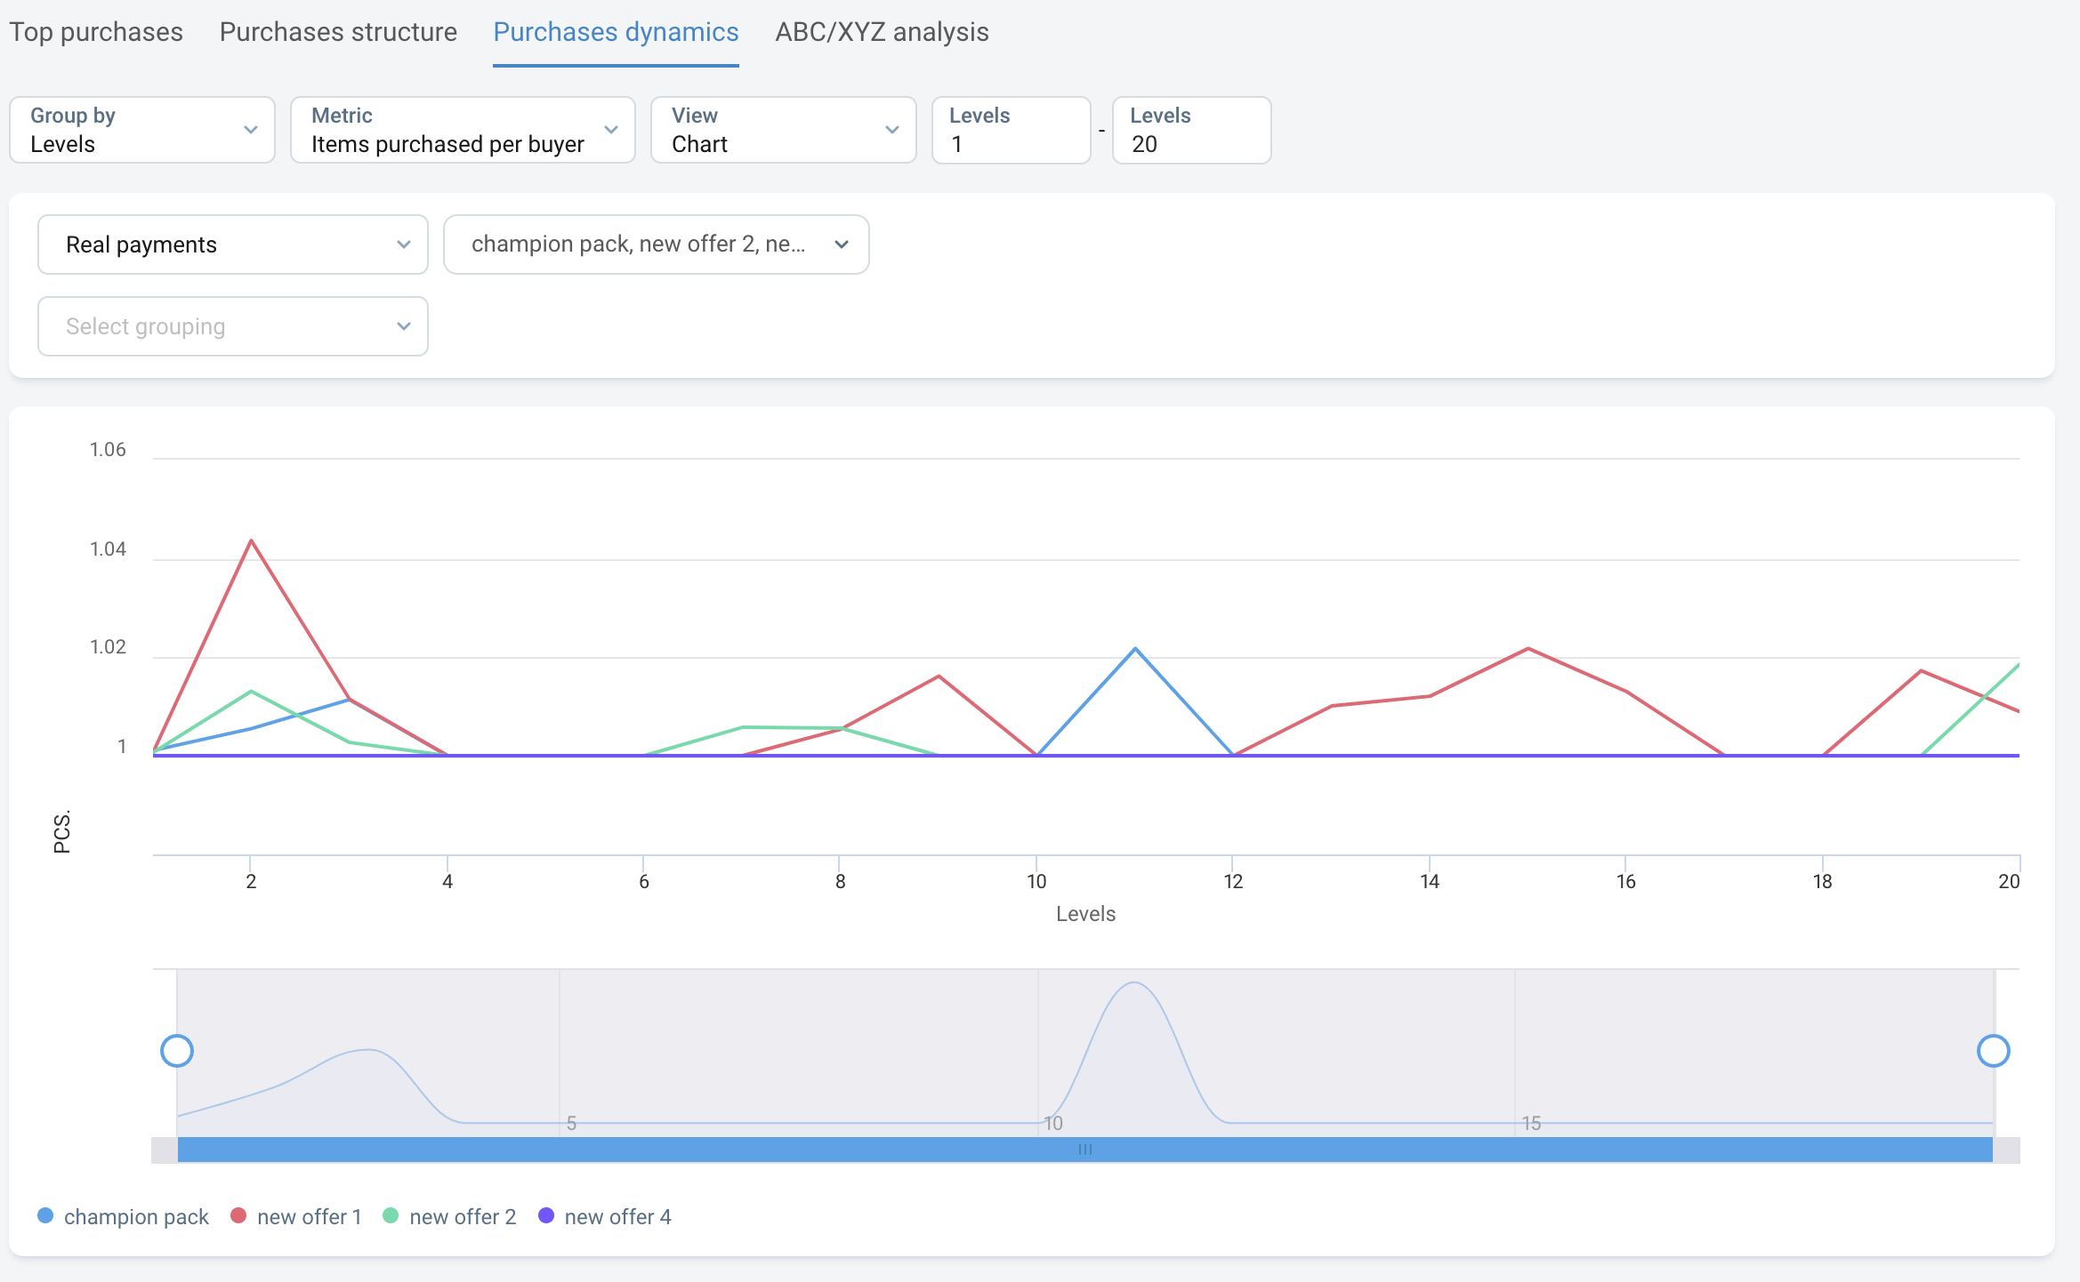The width and height of the screenshot is (2080, 1282).
Task: Click the blue range scrollbar grip
Action: pyautogui.click(x=1084, y=1150)
